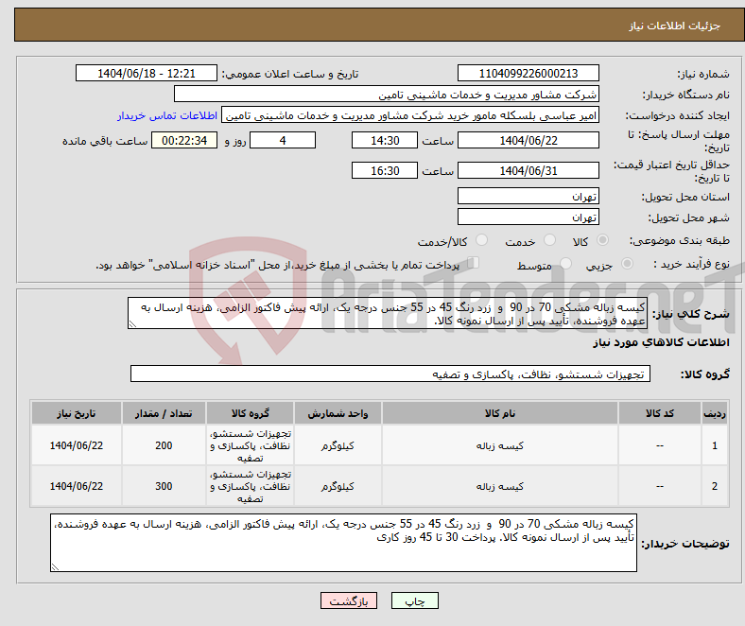Select متوسط purchase process type

(x=566, y=265)
